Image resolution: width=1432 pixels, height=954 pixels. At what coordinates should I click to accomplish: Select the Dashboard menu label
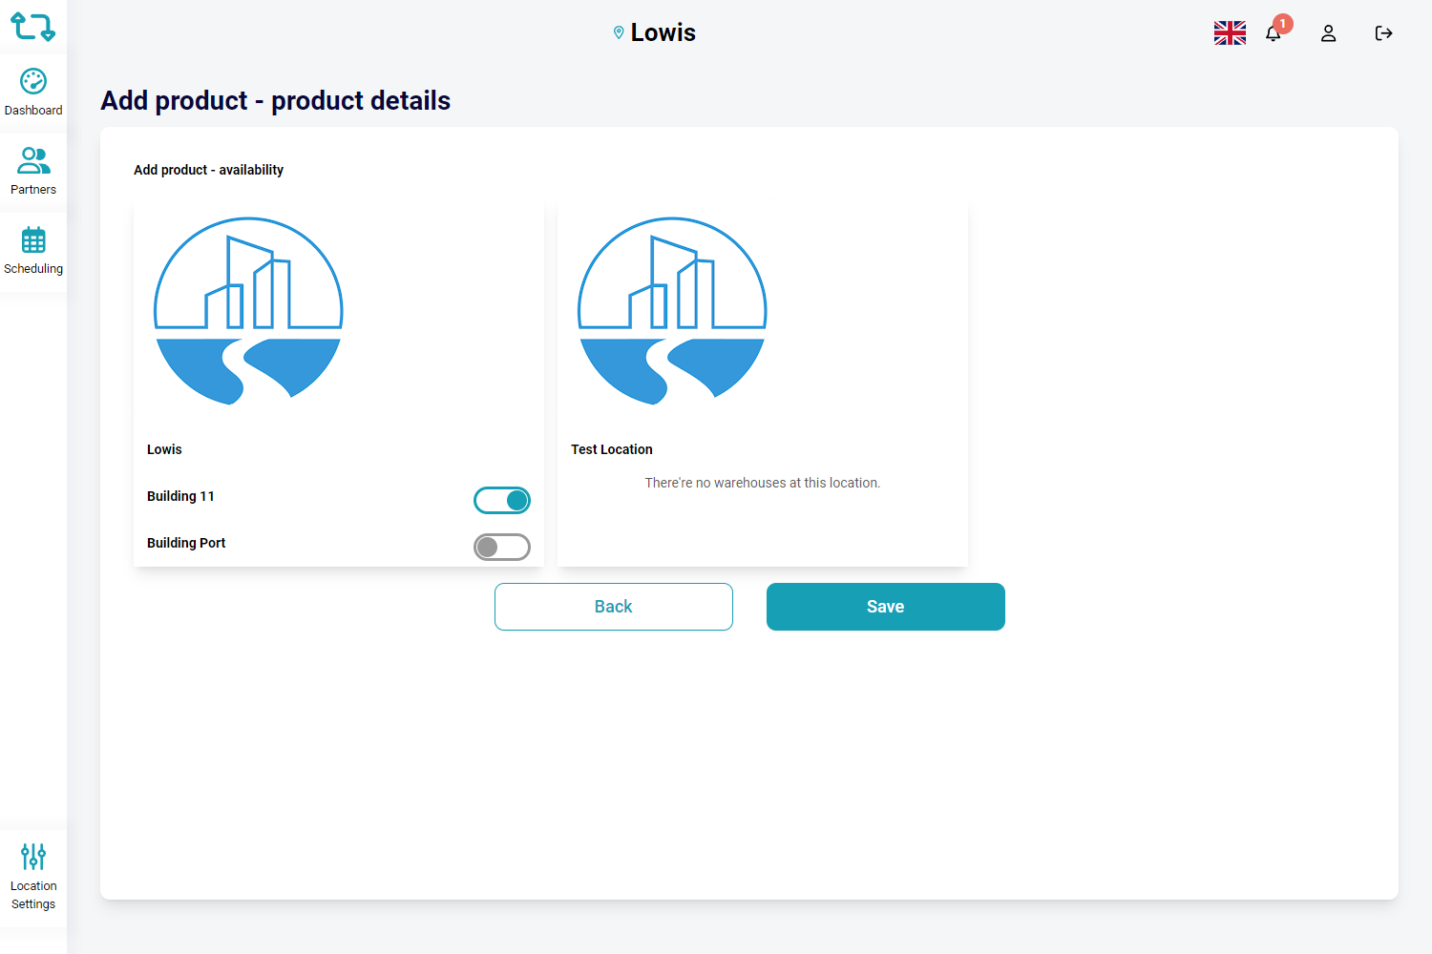[33, 111]
